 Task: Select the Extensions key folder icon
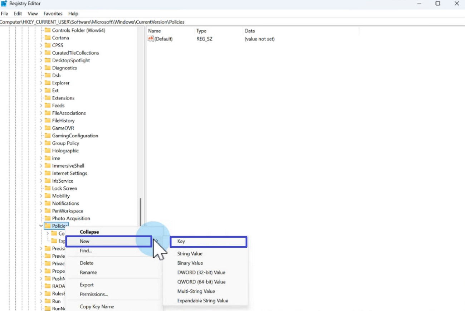tap(48, 98)
